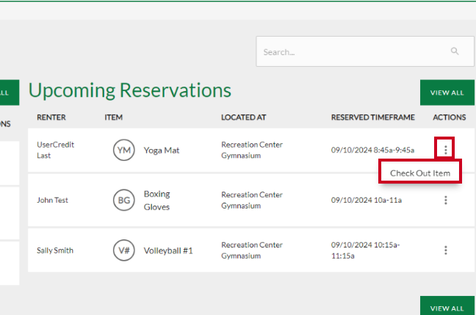This screenshot has width=476, height=315.
Task: Open actions menu for Yoga Mat reservation
Action: click(x=445, y=150)
